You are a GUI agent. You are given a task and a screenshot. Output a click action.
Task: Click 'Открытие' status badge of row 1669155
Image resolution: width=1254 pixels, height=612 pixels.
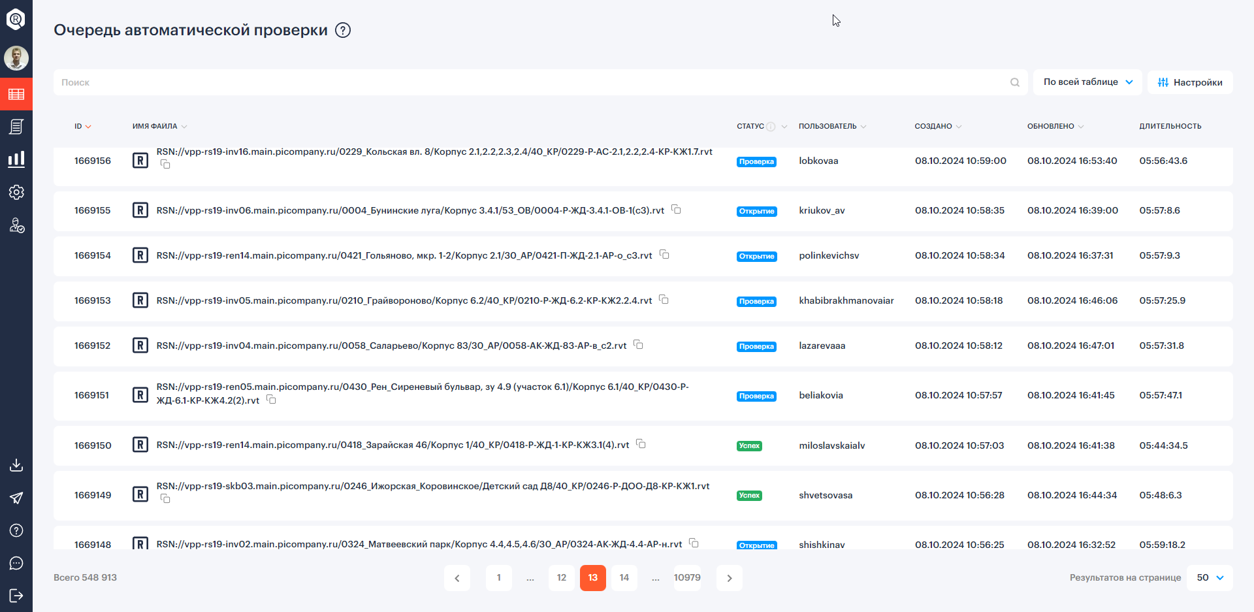pyautogui.click(x=757, y=211)
